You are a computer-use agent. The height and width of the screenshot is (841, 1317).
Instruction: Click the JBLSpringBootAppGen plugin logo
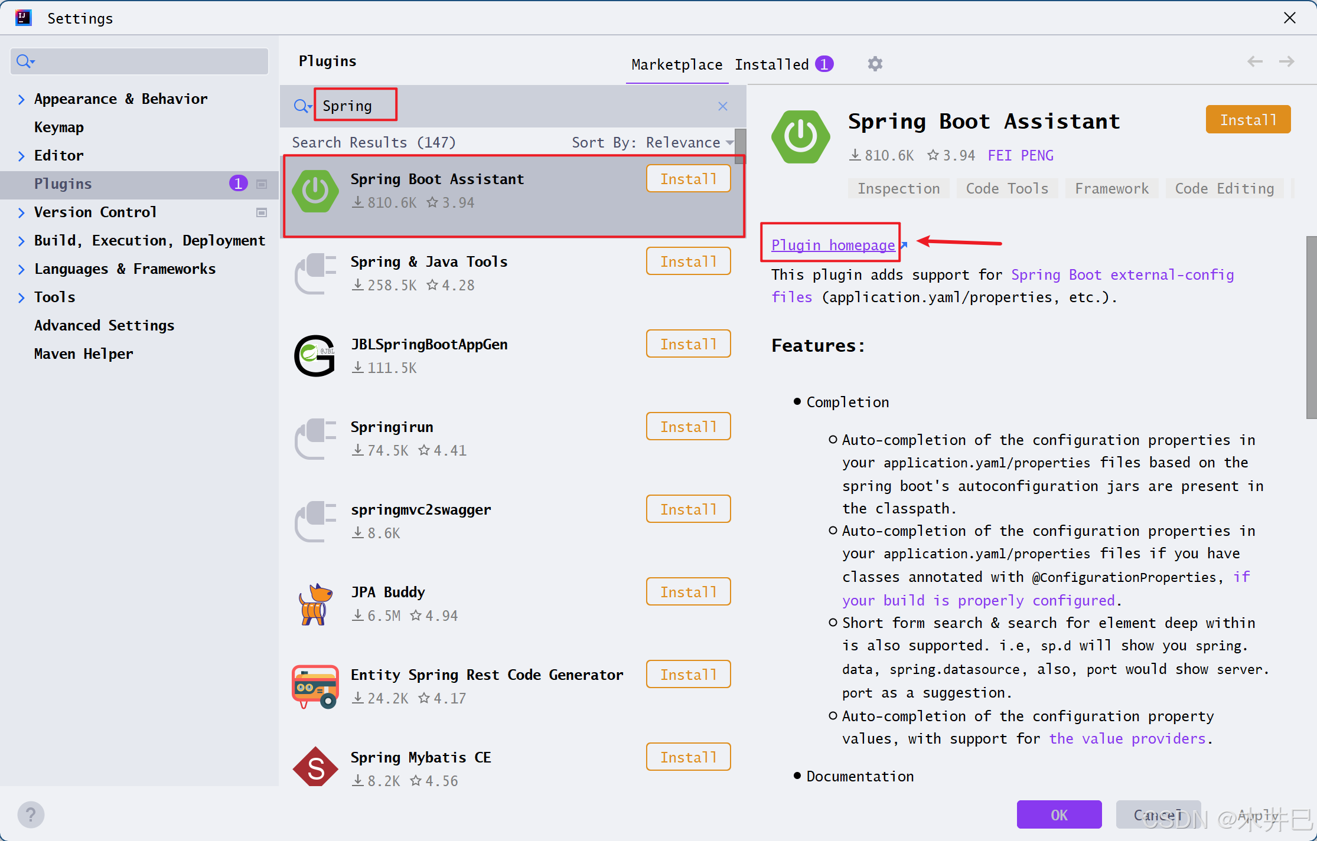click(x=315, y=356)
